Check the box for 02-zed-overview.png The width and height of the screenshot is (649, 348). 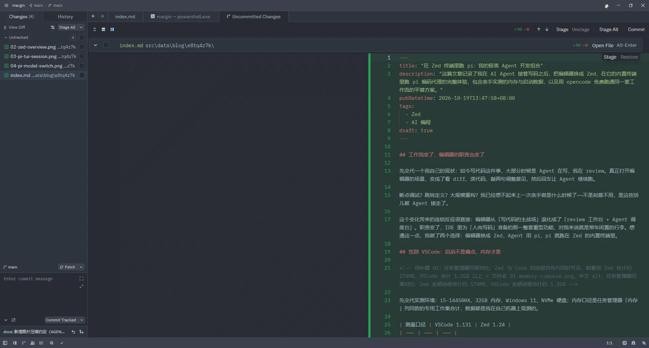(x=82, y=47)
